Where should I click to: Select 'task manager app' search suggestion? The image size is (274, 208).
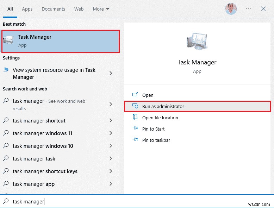tap(33, 184)
